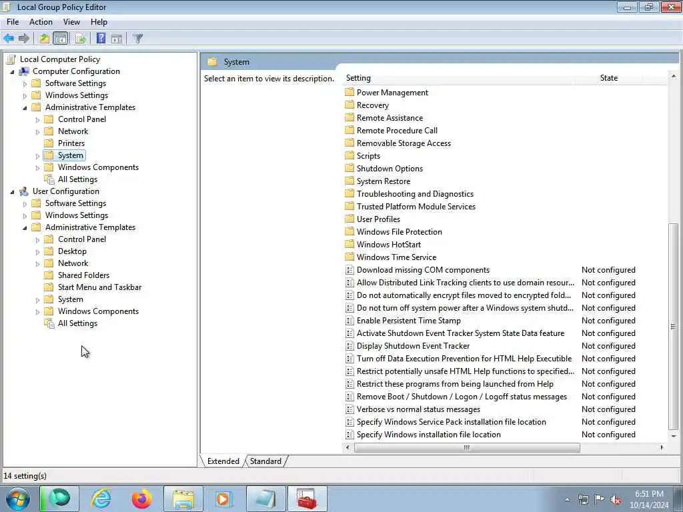The height and width of the screenshot is (512, 683).
Task: Select the 'Remove Boot / Shutdown / Logon / Logoff status messages' policy
Action: [x=462, y=397]
